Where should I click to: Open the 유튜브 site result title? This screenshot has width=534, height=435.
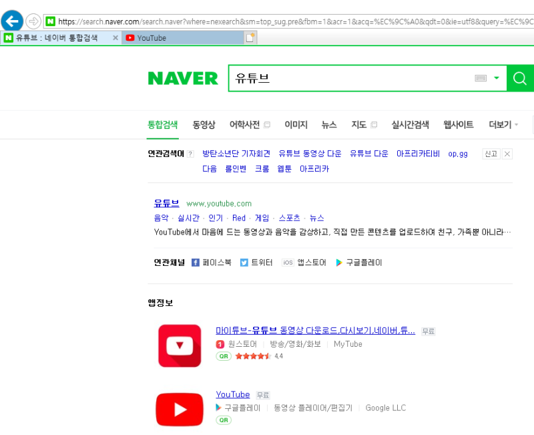coord(166,204)
